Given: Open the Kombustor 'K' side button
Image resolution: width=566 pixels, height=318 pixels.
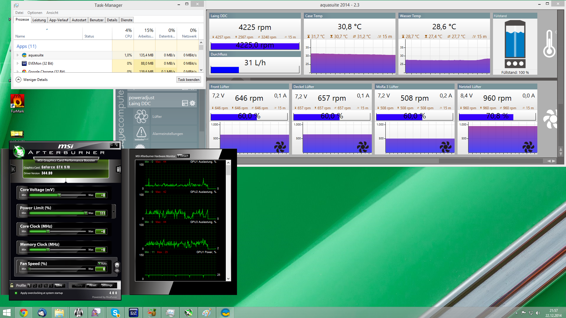Looking at the screenshot, I should tap(13, 169).
